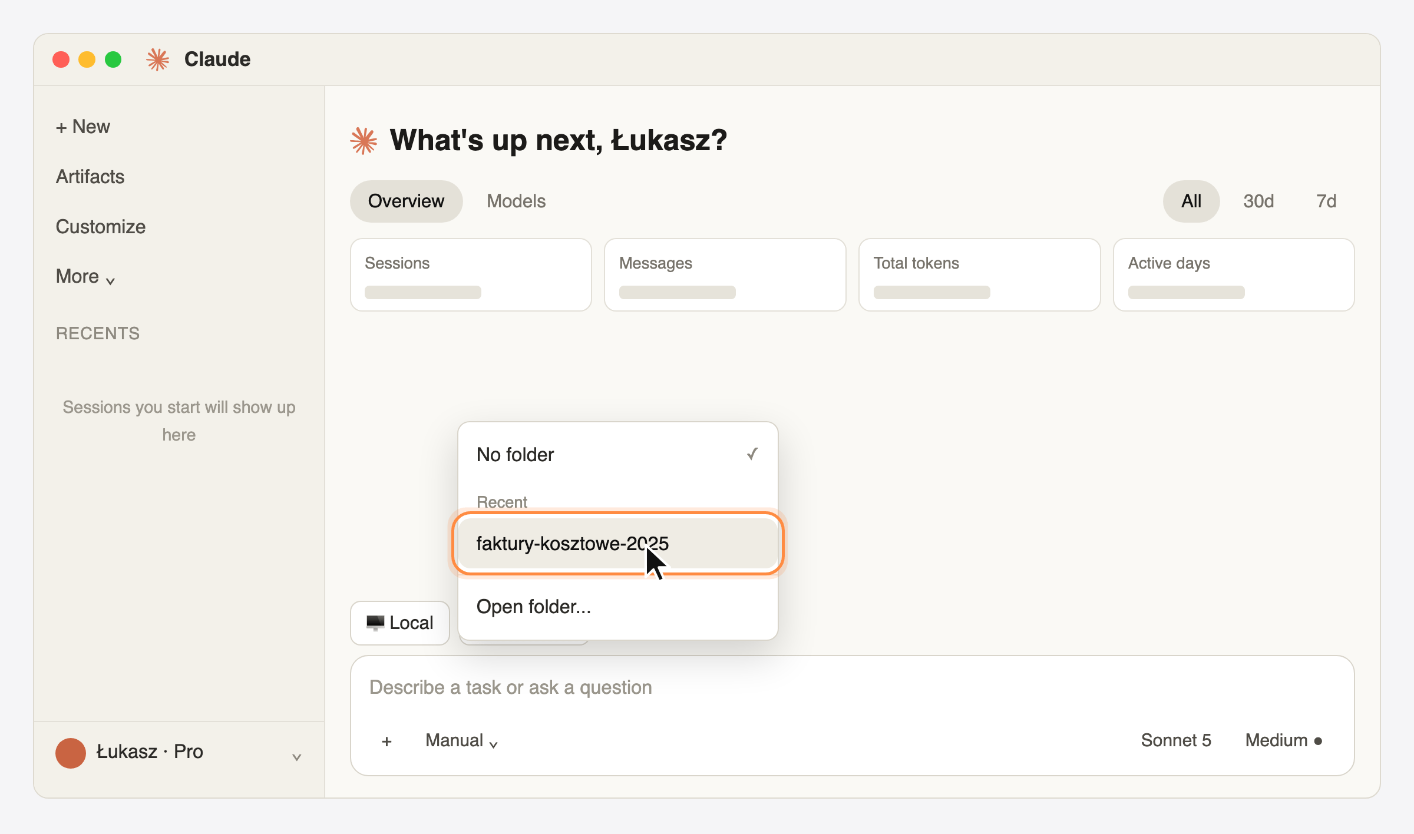The height and width of the screenshot is (834, 1414).
Task: Click the Claude starburst logo in title bar
Action: pyautogui.click(x=158, y=59)
